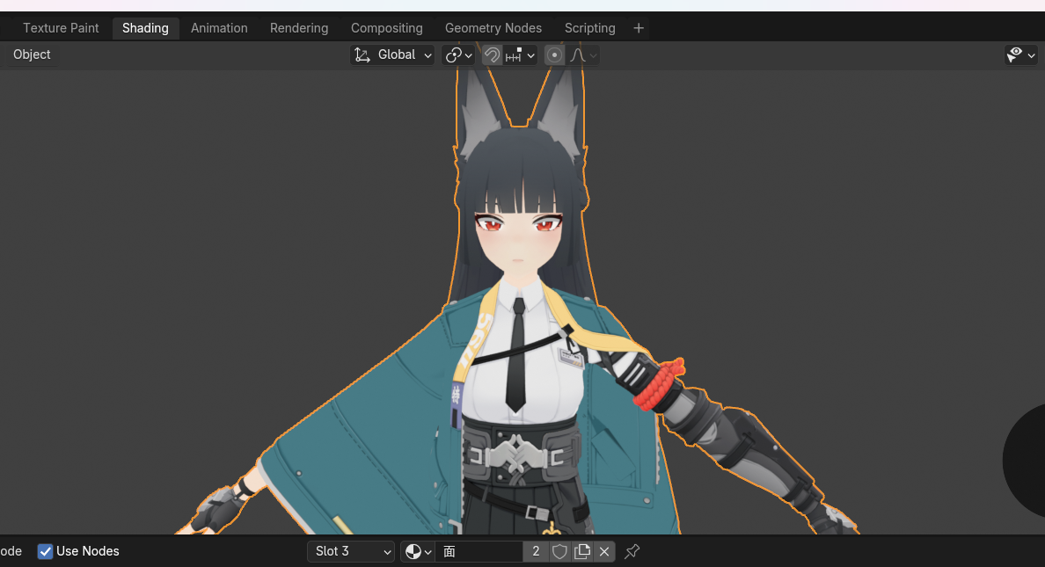
Task: Toggle the node editor pin icon
Action: [632, 552]
